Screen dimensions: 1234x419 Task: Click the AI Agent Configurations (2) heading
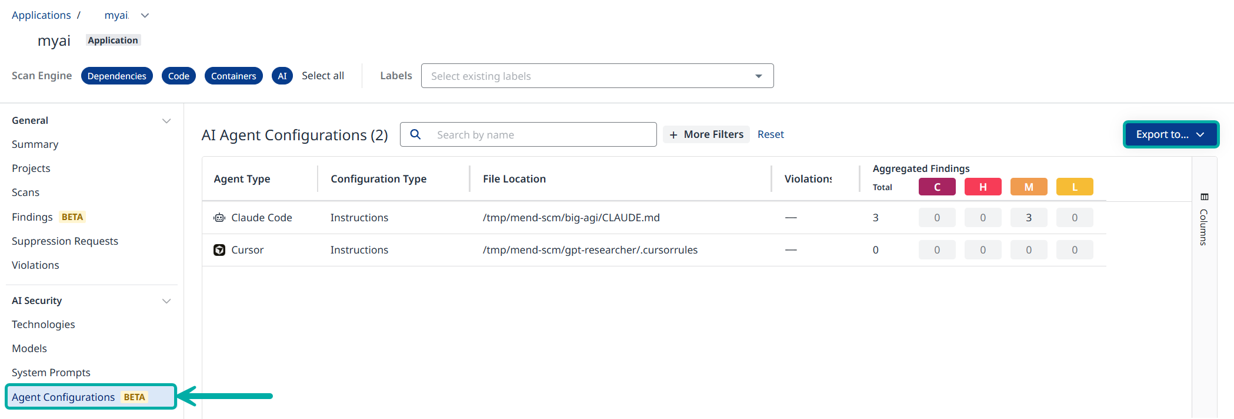[x=295, y=135]
